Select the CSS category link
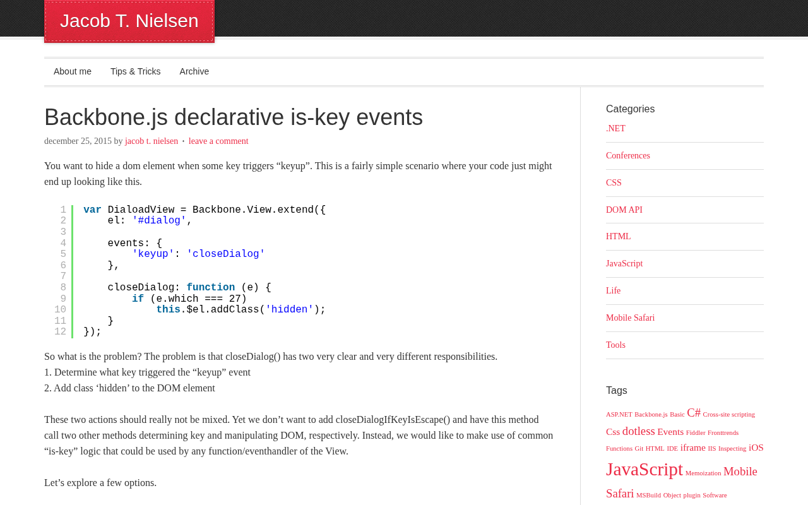This screenshot has height=505, width=808. (x=614, y=183)
